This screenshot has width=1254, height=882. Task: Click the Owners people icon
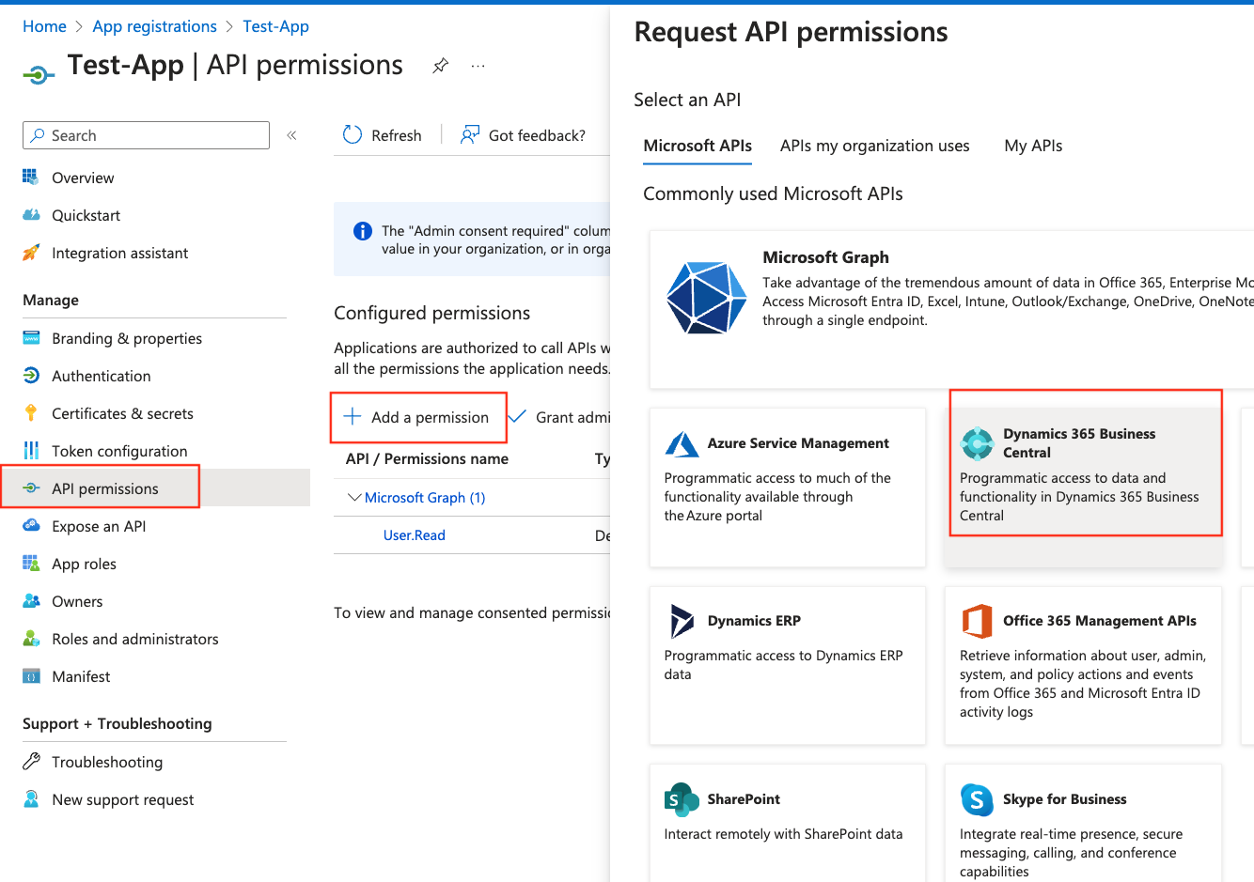[31, 601]
